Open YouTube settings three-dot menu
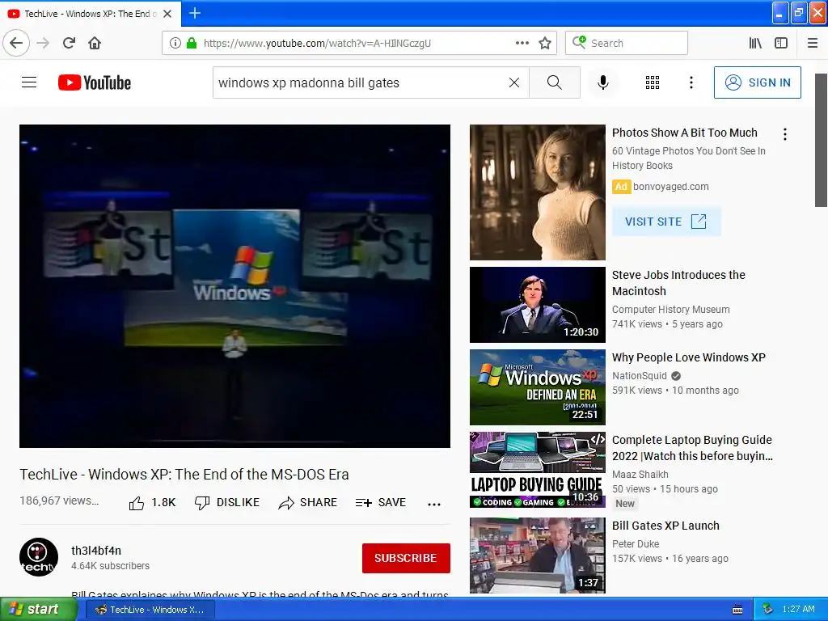Viewport: 828px width, 621px height. click(691, 82)
